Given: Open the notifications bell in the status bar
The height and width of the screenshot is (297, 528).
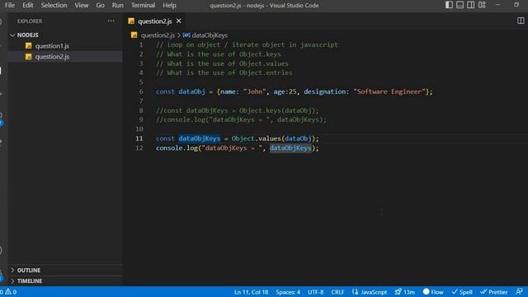Looking at the screenshot, I should pyautogui.click(x=519, y=291).
